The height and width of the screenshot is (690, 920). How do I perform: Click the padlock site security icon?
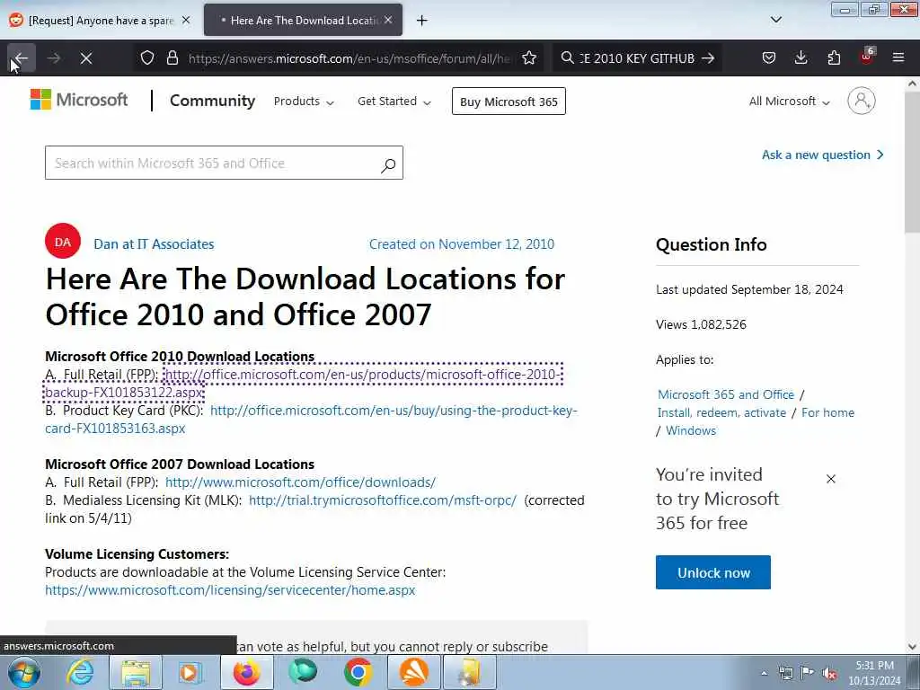click(x=172, y=58)
